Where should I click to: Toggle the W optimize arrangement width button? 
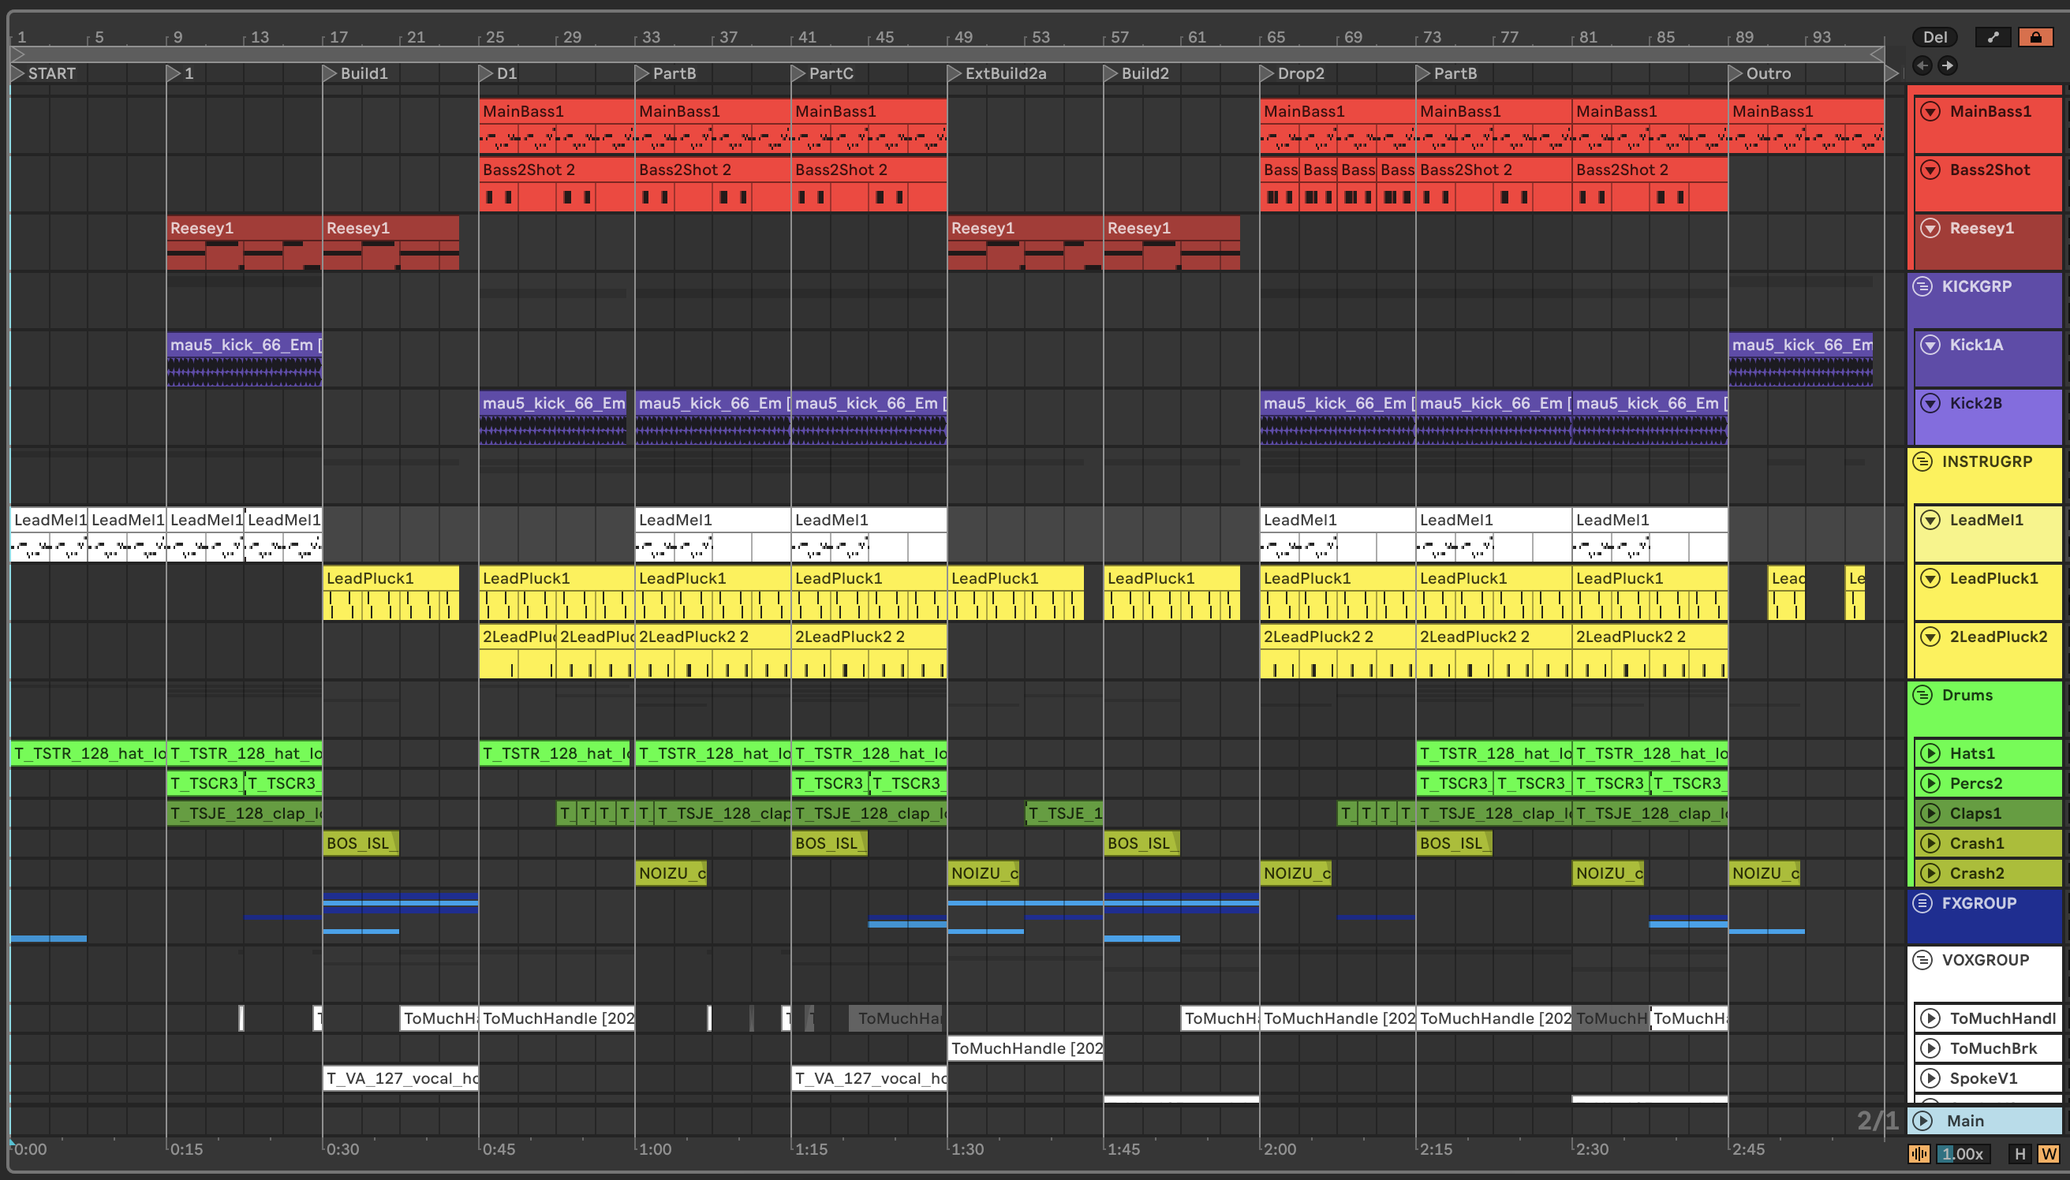pos(2049,1154)
